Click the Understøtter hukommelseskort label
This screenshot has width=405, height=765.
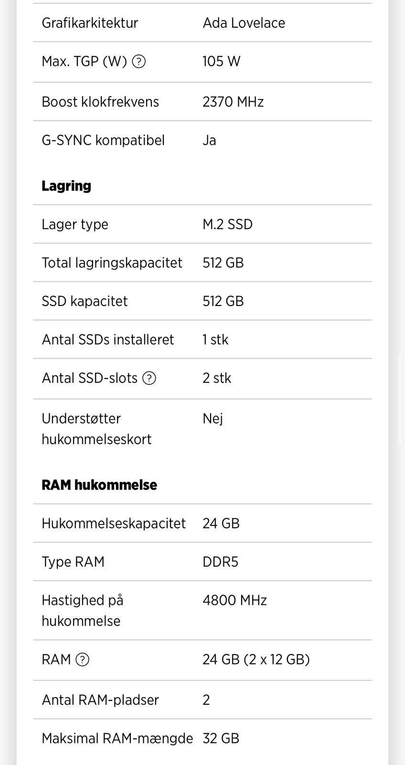pyautogui.click(x=96, y=429)
